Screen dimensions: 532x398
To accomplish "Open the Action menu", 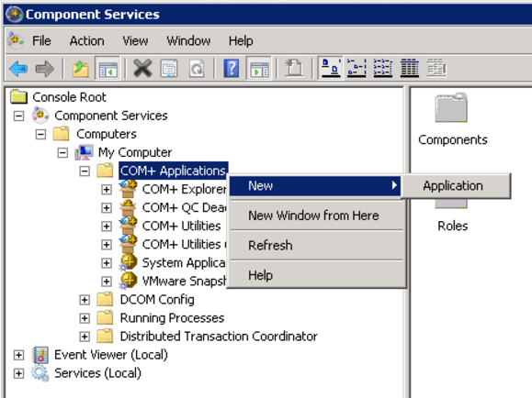I will coord(87,41).
